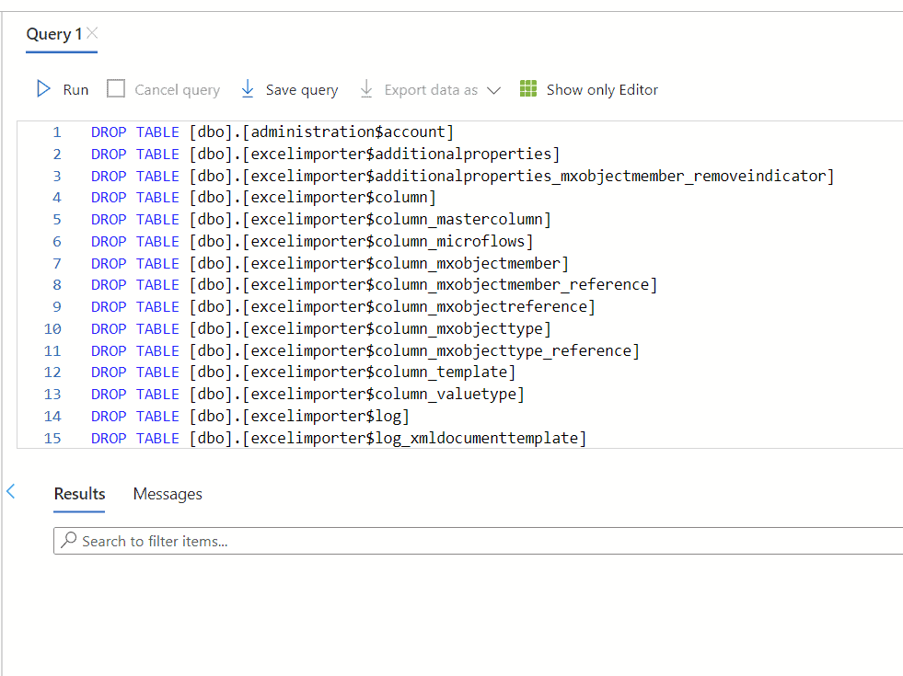Viewport: 903px width, 676px height.
Task: Click the search magnifier icon in the filter box
Action: coord(70,540)
